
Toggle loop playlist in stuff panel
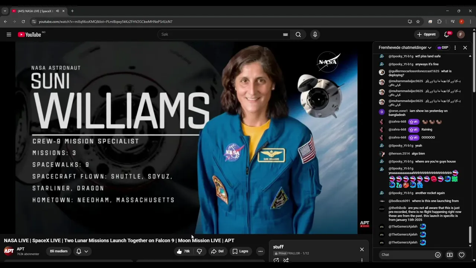click(x=276, y=260)
